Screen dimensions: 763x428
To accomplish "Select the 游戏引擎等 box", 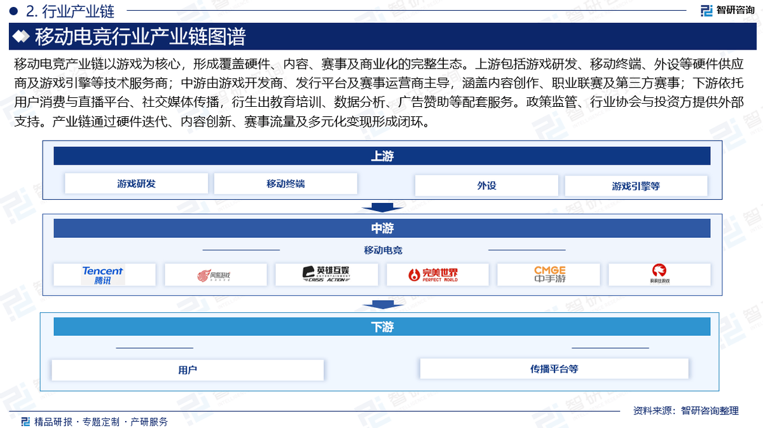I will [636, 186].
